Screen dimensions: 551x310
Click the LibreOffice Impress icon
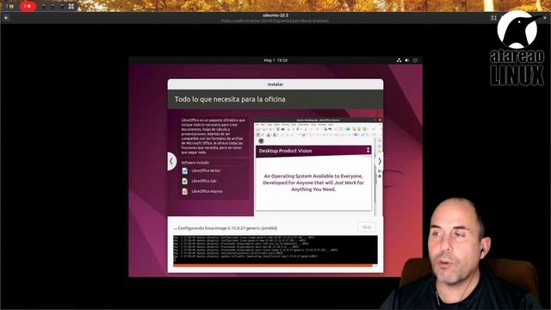(x=185, y=191)
